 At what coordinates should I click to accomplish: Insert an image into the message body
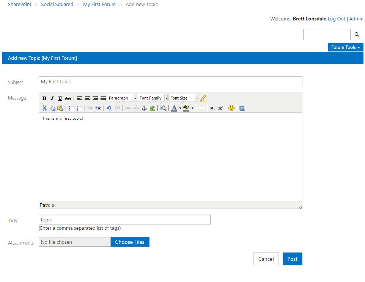point(152,108)
